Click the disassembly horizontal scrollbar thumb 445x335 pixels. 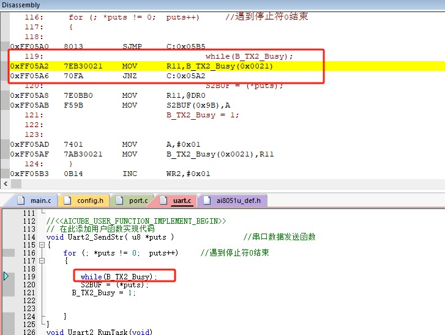tap(16, 183)
